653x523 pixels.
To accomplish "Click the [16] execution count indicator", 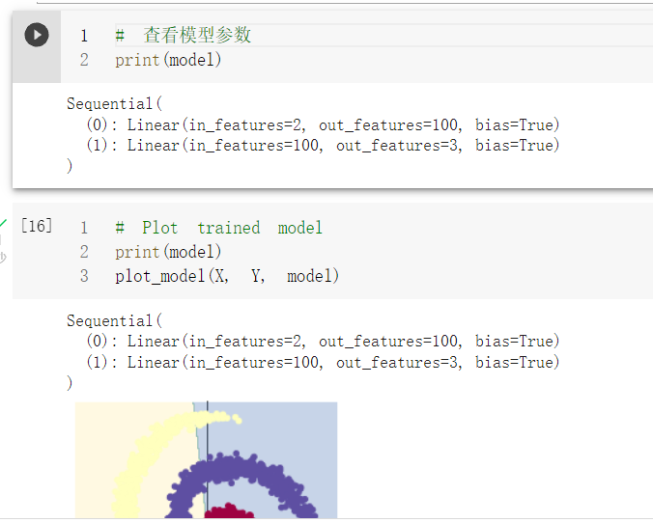I will pos(37,226).
